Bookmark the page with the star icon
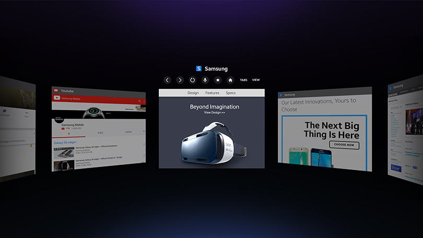Viewport: 423px width, 238px height. click(218, 80)
